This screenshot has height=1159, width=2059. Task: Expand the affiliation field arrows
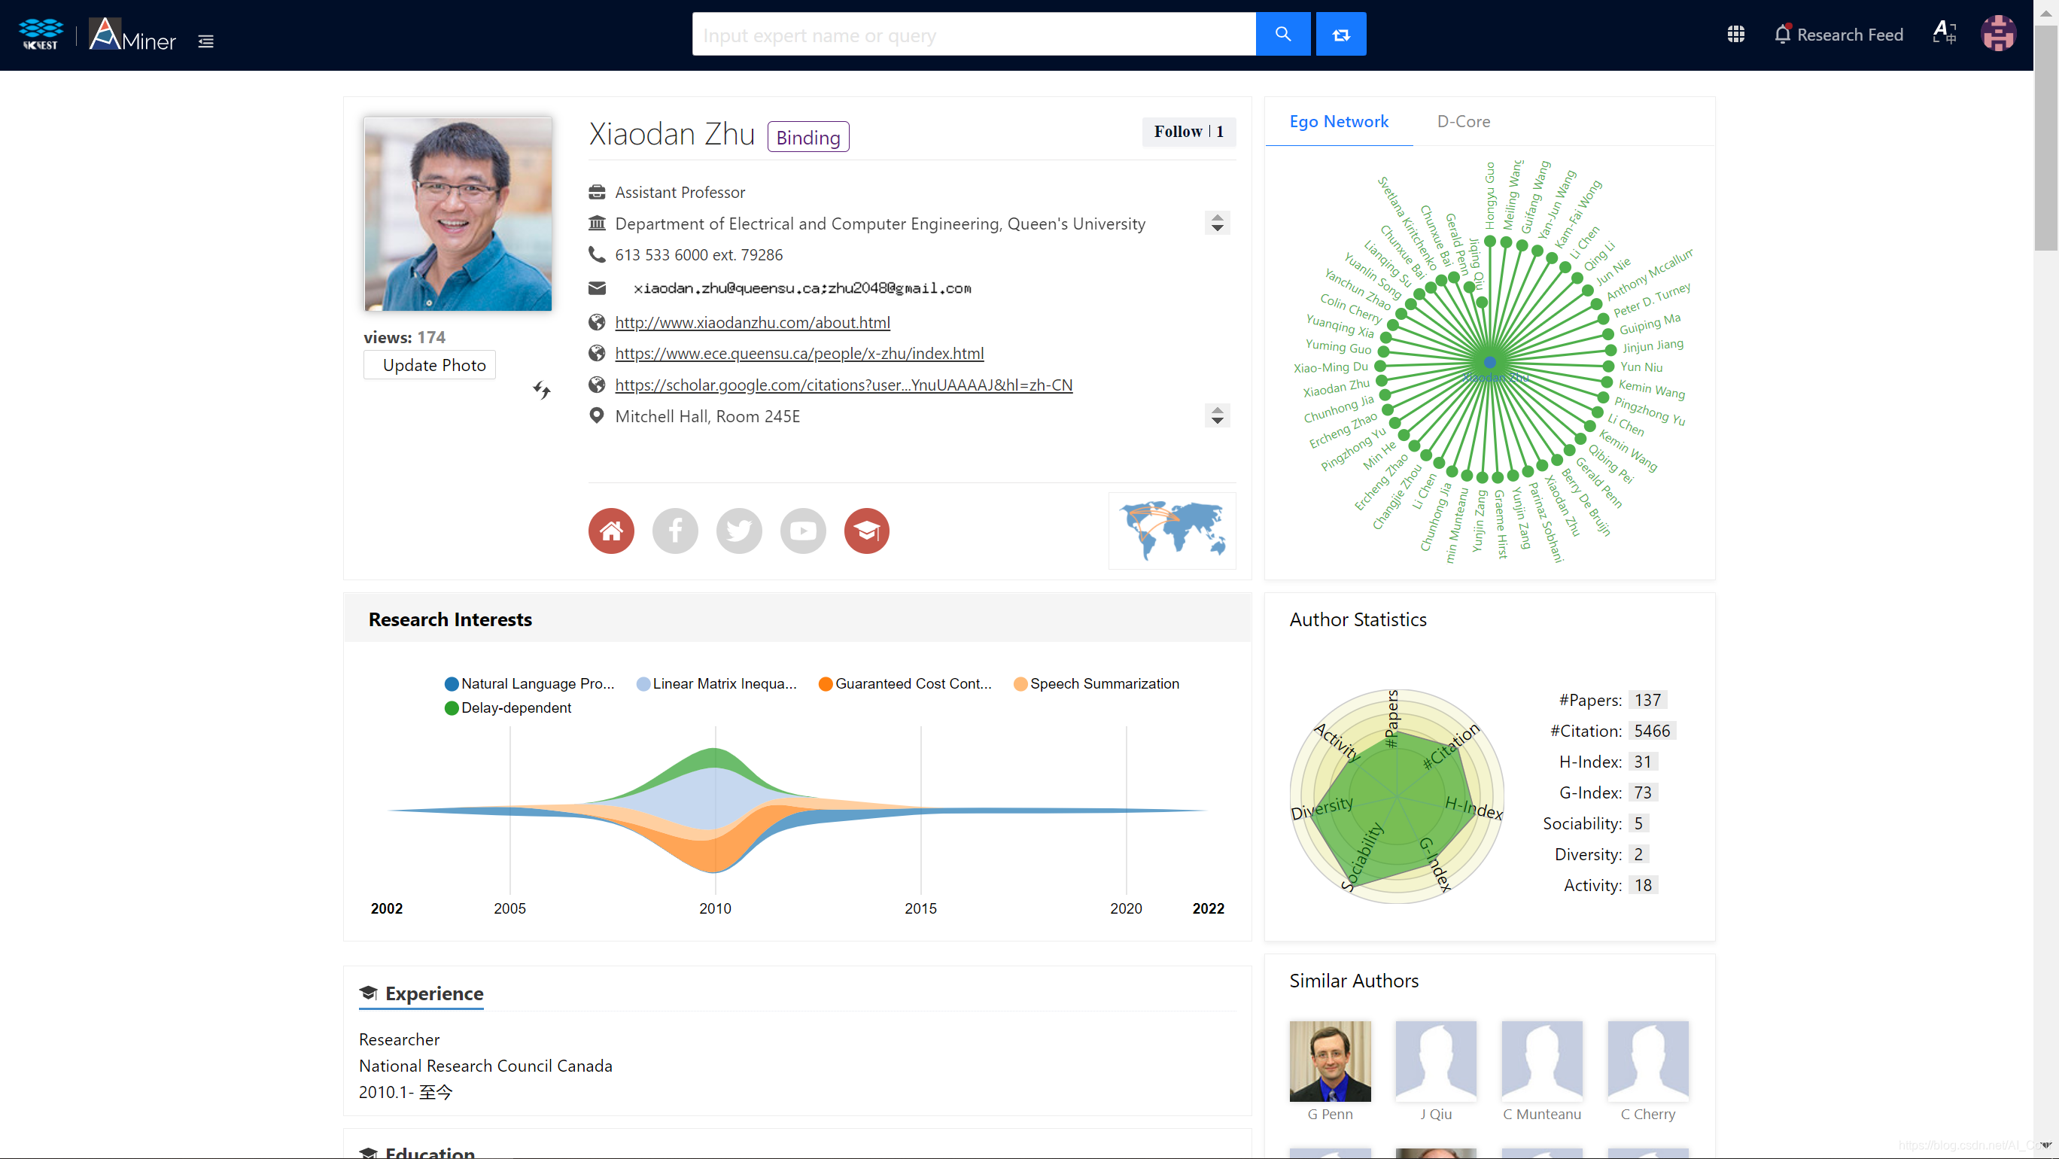tap(1217, 223)
